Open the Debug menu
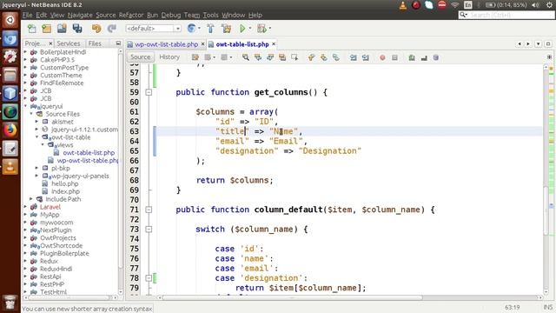The width and height of the screenshot is (556, 313). [171, 15]
